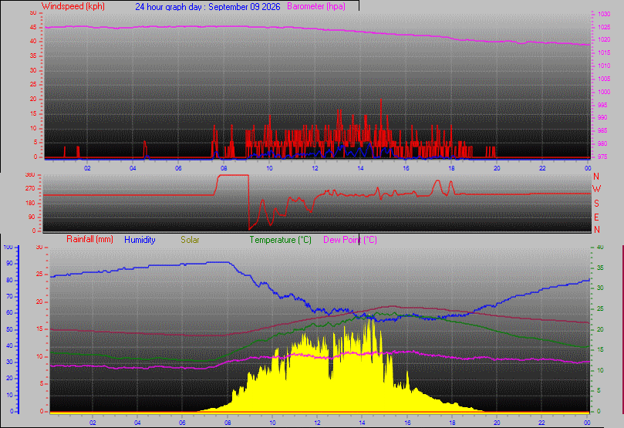
Task: Click the 24 hour graph day title
Action: [207, 7]
